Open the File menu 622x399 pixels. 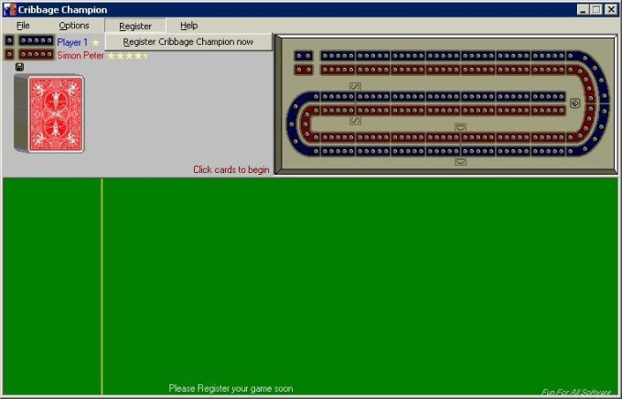[x=23, y=26]
